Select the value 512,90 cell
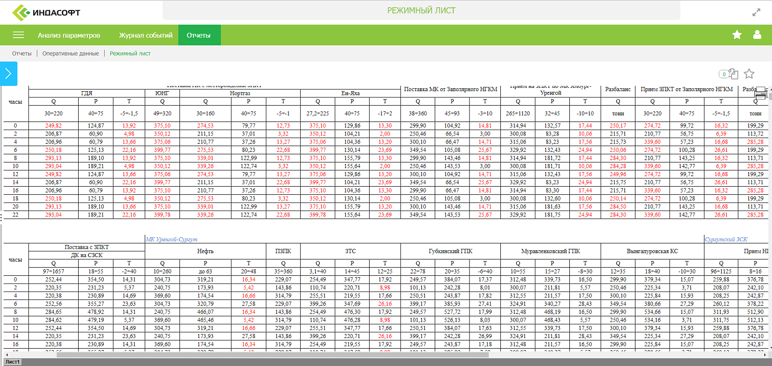772x366 pixels. point(755,312)
